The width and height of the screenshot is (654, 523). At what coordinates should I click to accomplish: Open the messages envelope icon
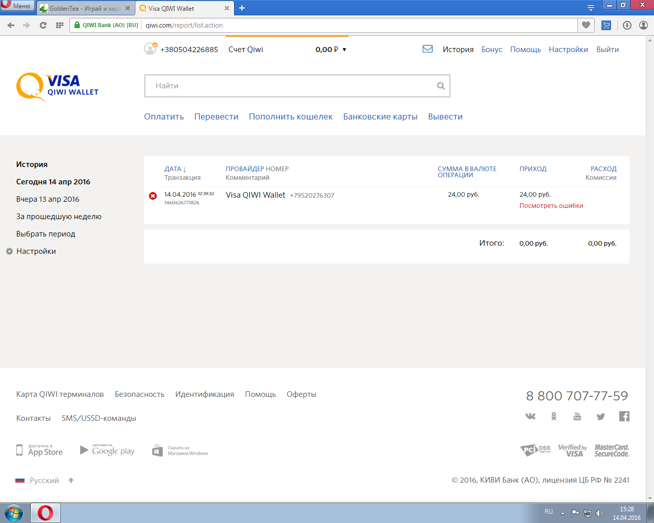(x=428, y=49)
